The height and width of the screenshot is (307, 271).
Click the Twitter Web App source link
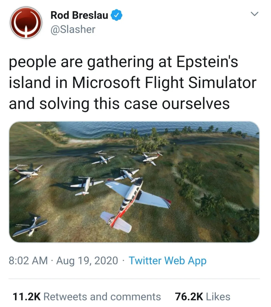[167, 261]
